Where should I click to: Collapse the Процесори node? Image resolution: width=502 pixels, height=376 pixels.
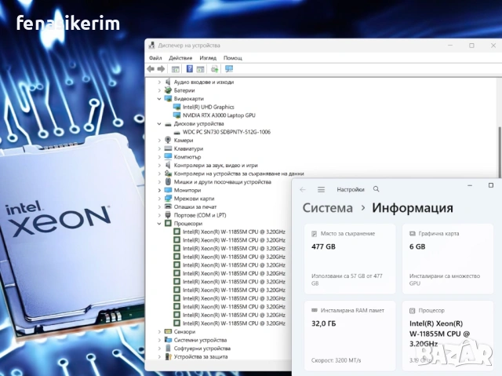[159, 224]
